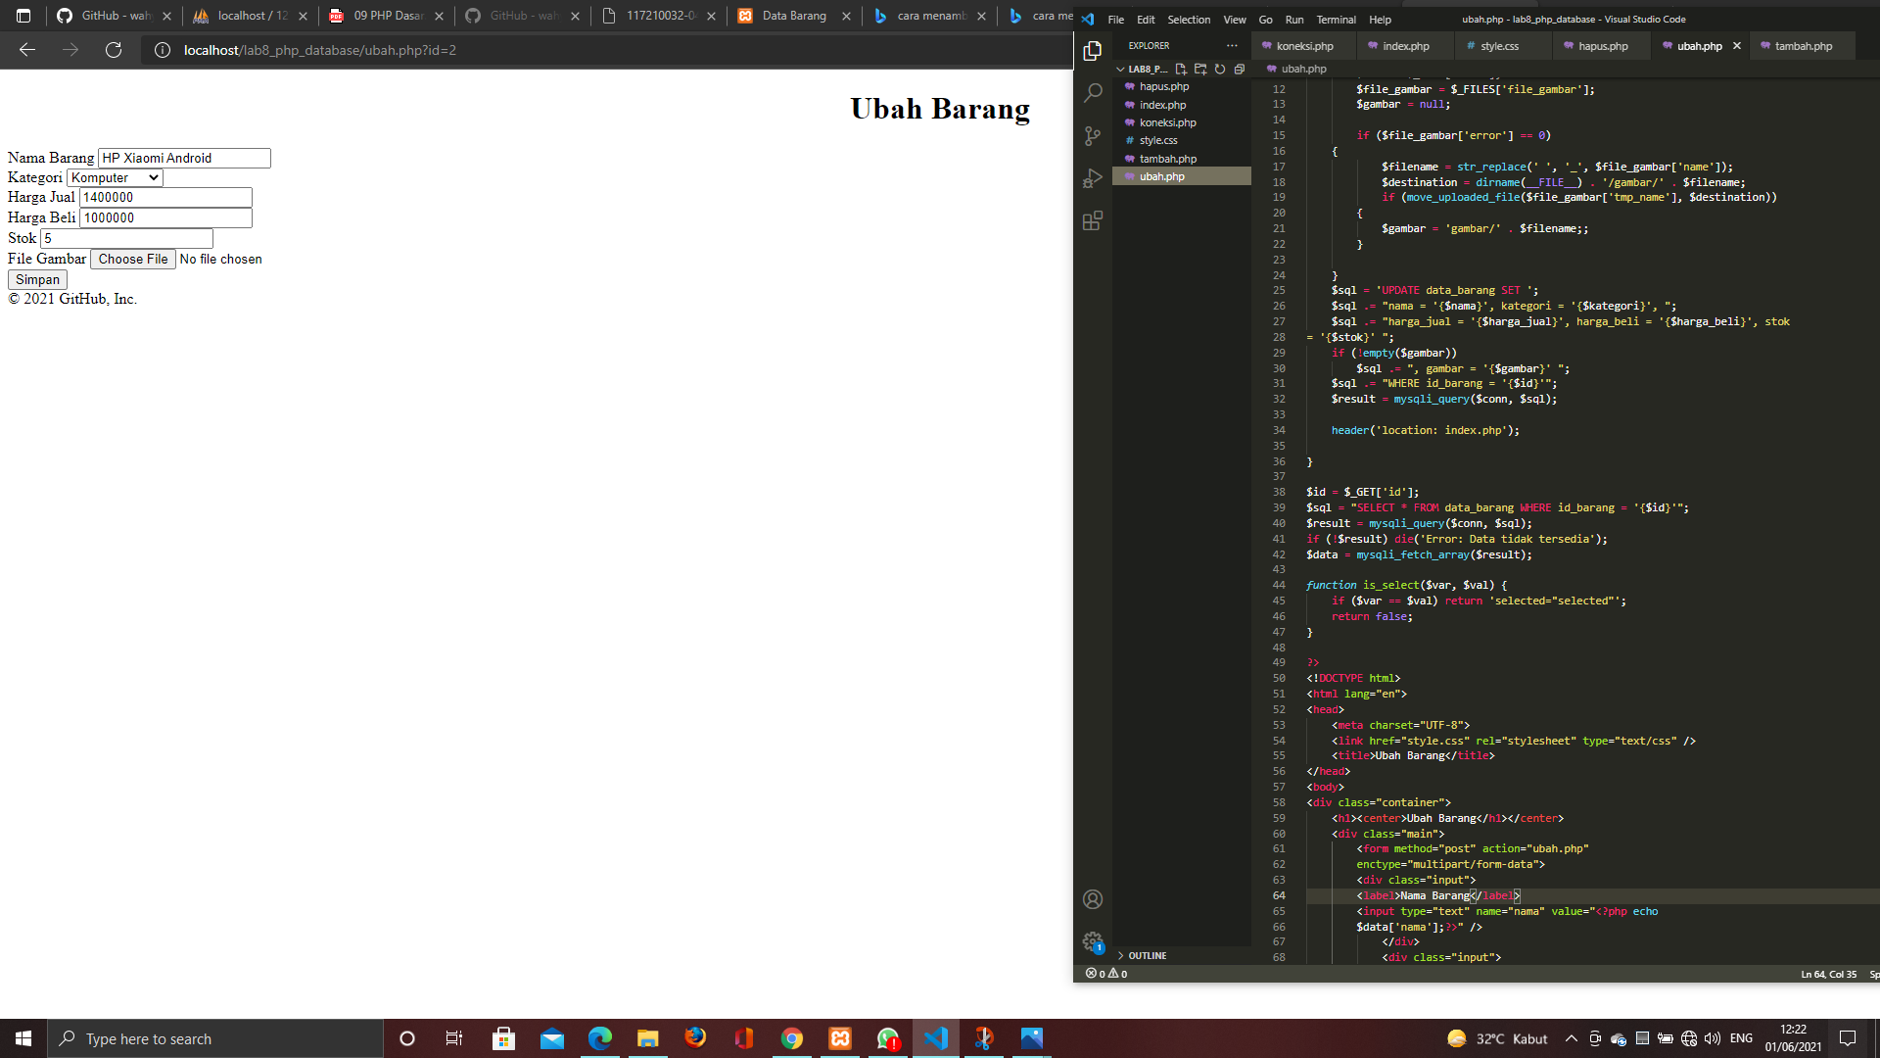Viewport: 1880px width, 1058px height.
Task: Open the Accounts icon in the activity bar
Action: (x=1092, y=898)
